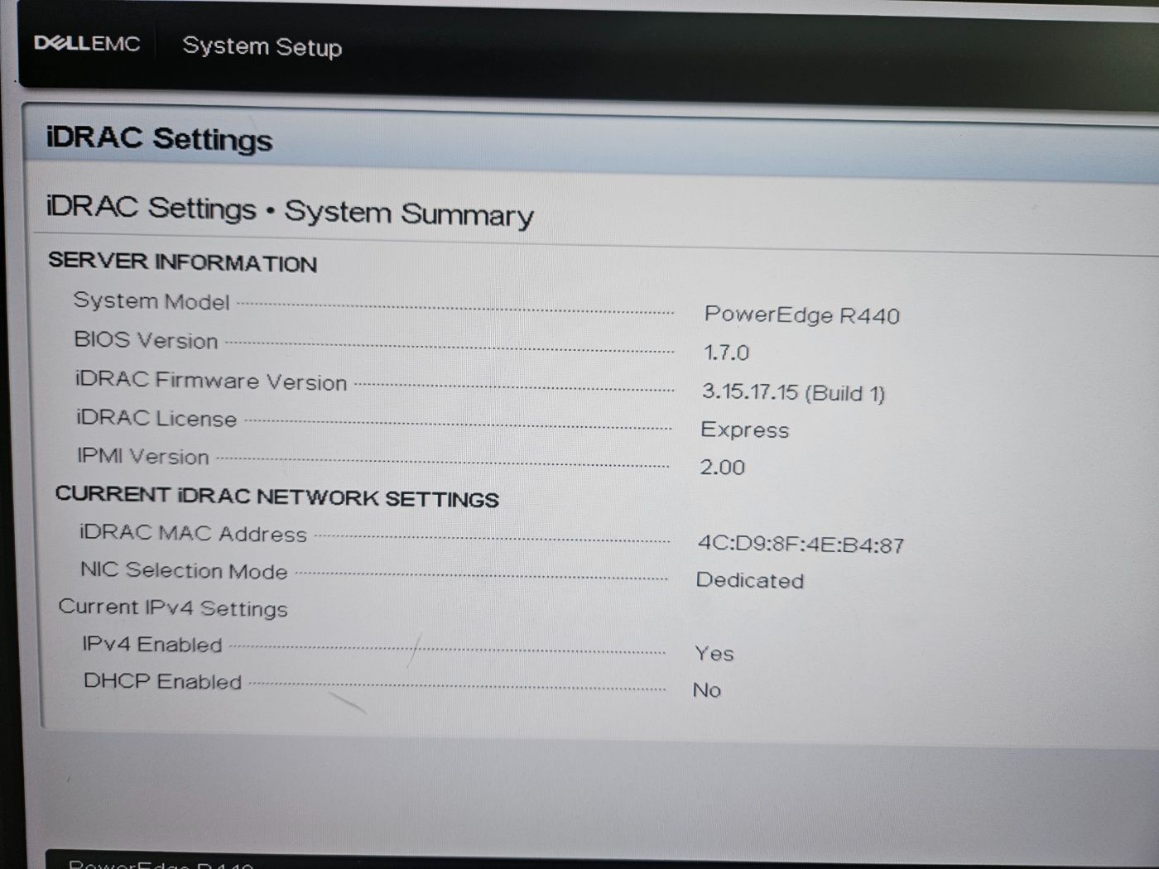
Task: Select the iDRAC MAC Address label
Action: (x=193, y=533)
